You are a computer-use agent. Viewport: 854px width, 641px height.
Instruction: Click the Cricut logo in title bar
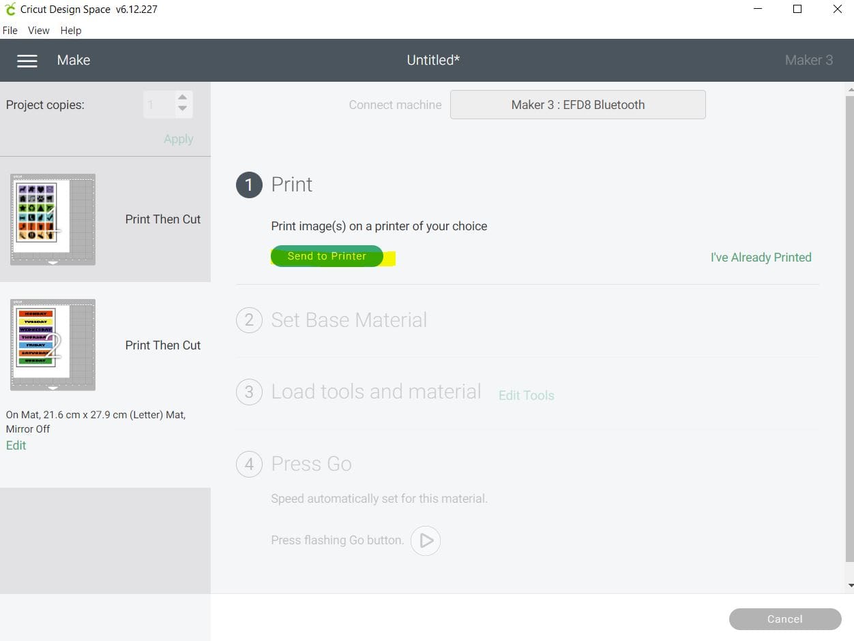(x=10, y=10)
